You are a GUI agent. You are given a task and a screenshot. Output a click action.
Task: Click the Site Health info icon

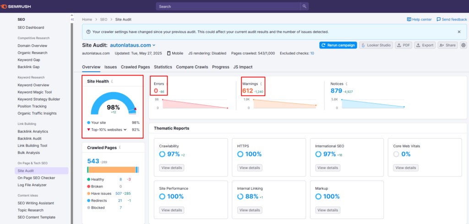[112, 81]
